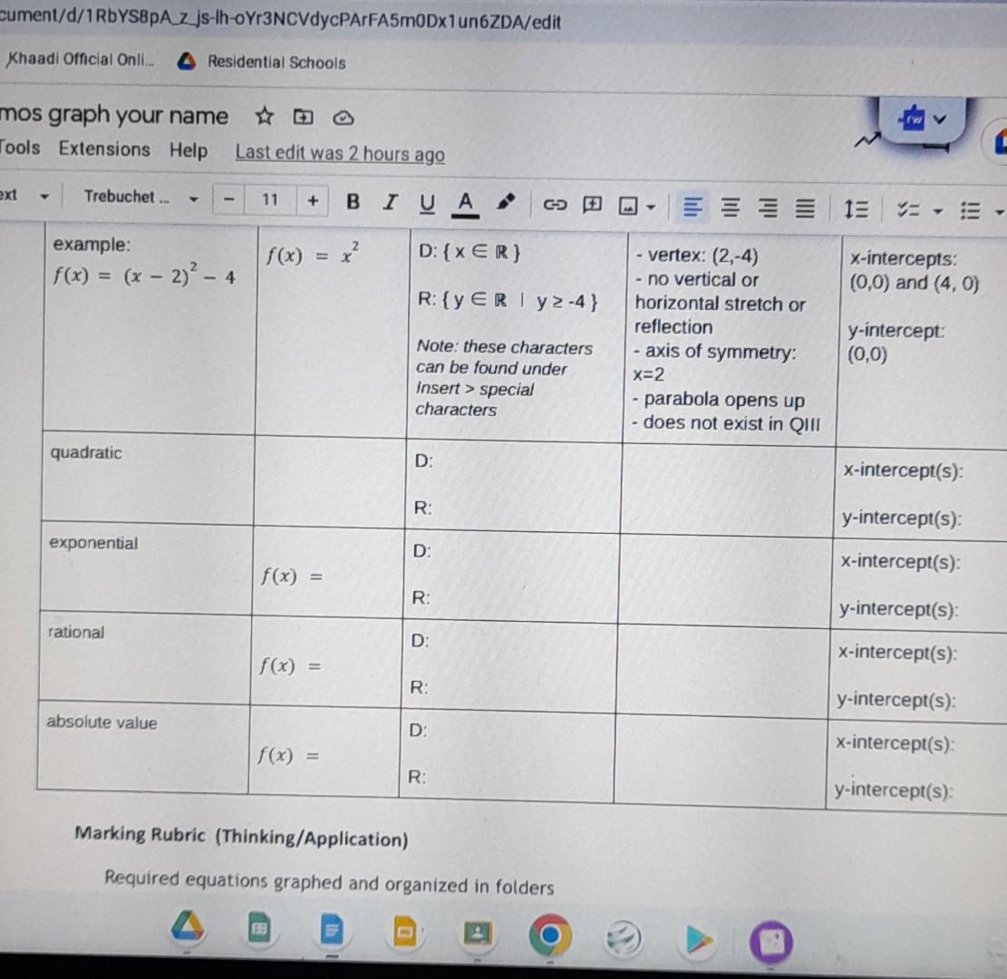Insert a link using the chain icon
Viewport: 1007px width, 979px height.
pos(556,206)
